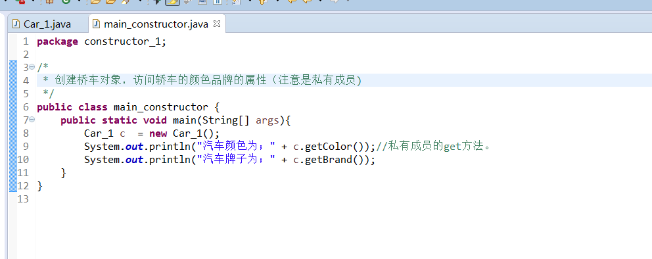Click line number 6 in the gutter

(x=26, y=107)
